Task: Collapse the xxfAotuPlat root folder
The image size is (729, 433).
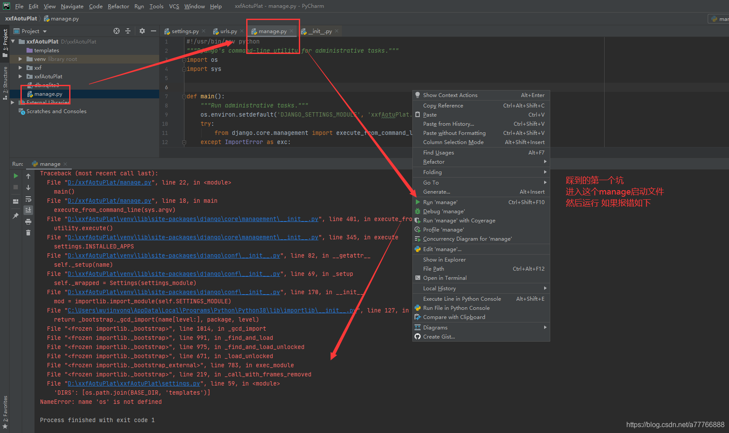Action: point(13,41)
